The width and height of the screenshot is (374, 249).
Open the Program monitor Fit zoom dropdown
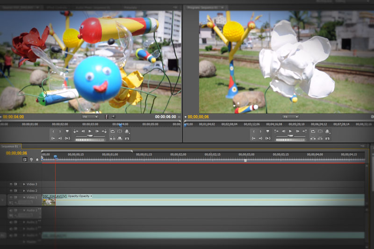click(x=290, y=117)
